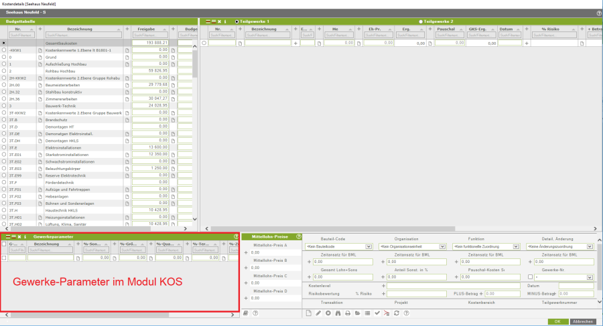Select radio button for Rohbau Hochbau row
This screenshot has height=326, width=603.
[x=5, y=69]
